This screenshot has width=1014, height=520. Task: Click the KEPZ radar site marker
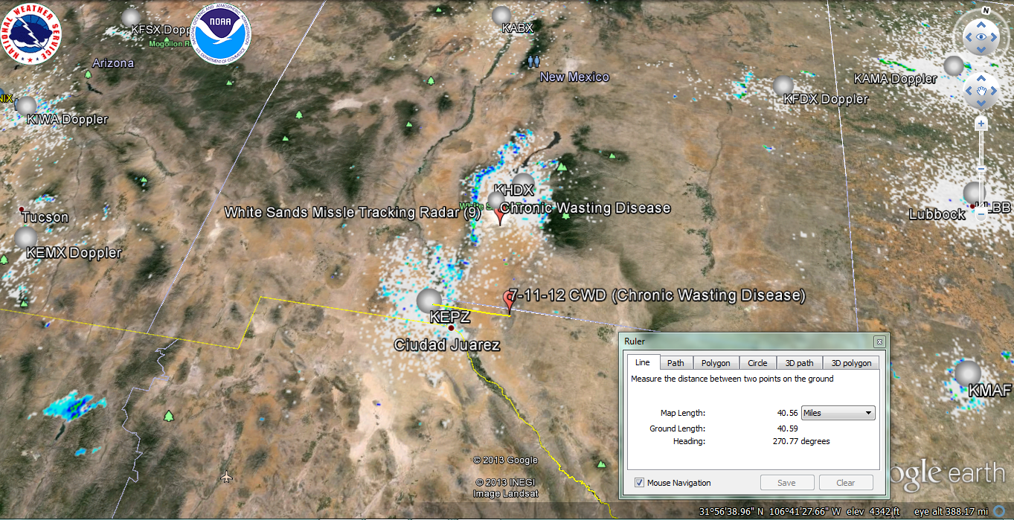pyautogui.click(x=429, y=301)
